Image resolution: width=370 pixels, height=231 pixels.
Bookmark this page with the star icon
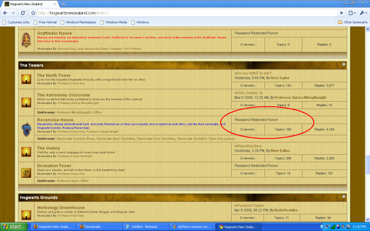coord(33,13)
